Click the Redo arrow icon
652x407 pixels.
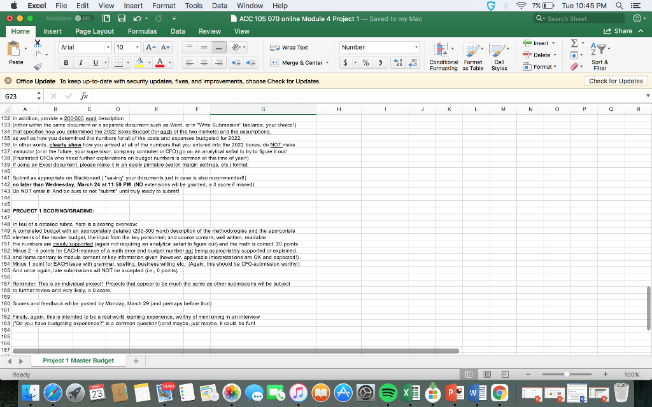pyautogui.click(x=159, y=18)
